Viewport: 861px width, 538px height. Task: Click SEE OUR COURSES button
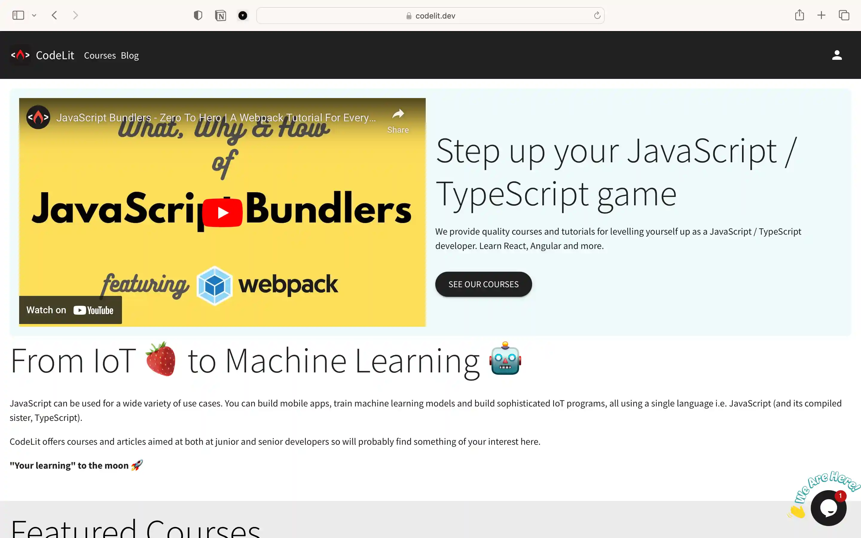[x=483, y=284]
